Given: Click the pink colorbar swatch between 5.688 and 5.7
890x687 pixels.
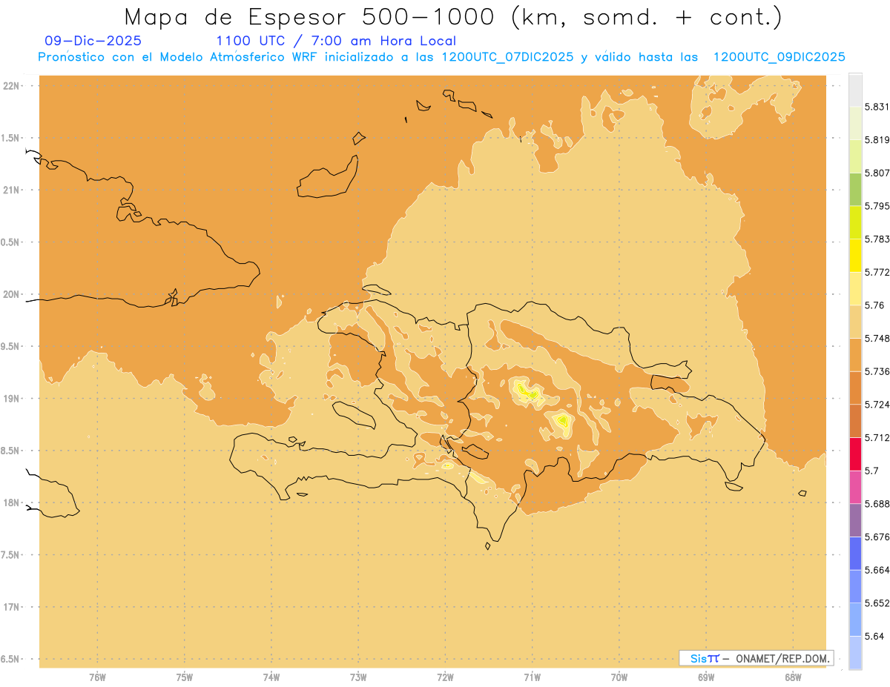Looking at the screenshot, I should [855, 487].
